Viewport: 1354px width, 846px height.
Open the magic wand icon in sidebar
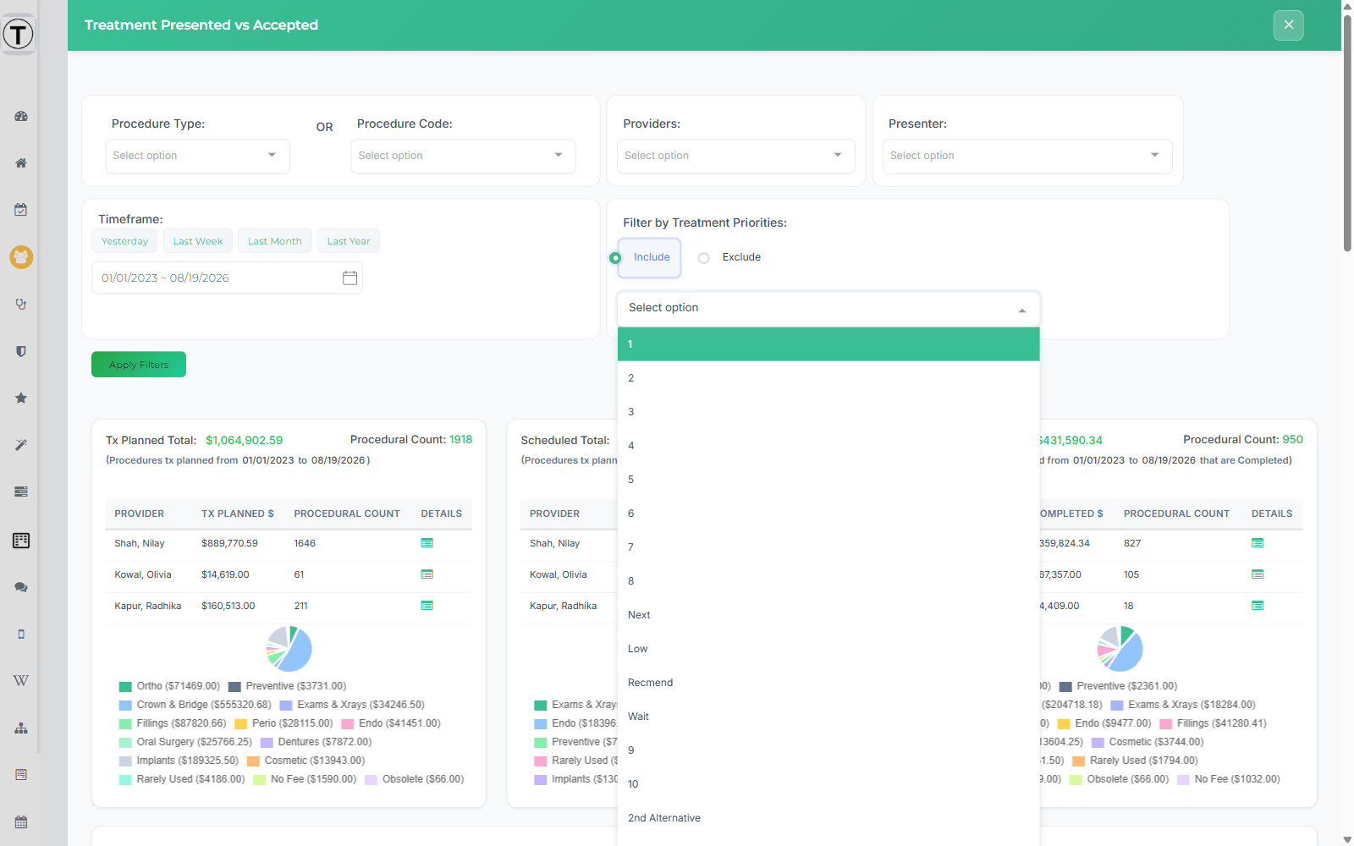pos(21,445)
